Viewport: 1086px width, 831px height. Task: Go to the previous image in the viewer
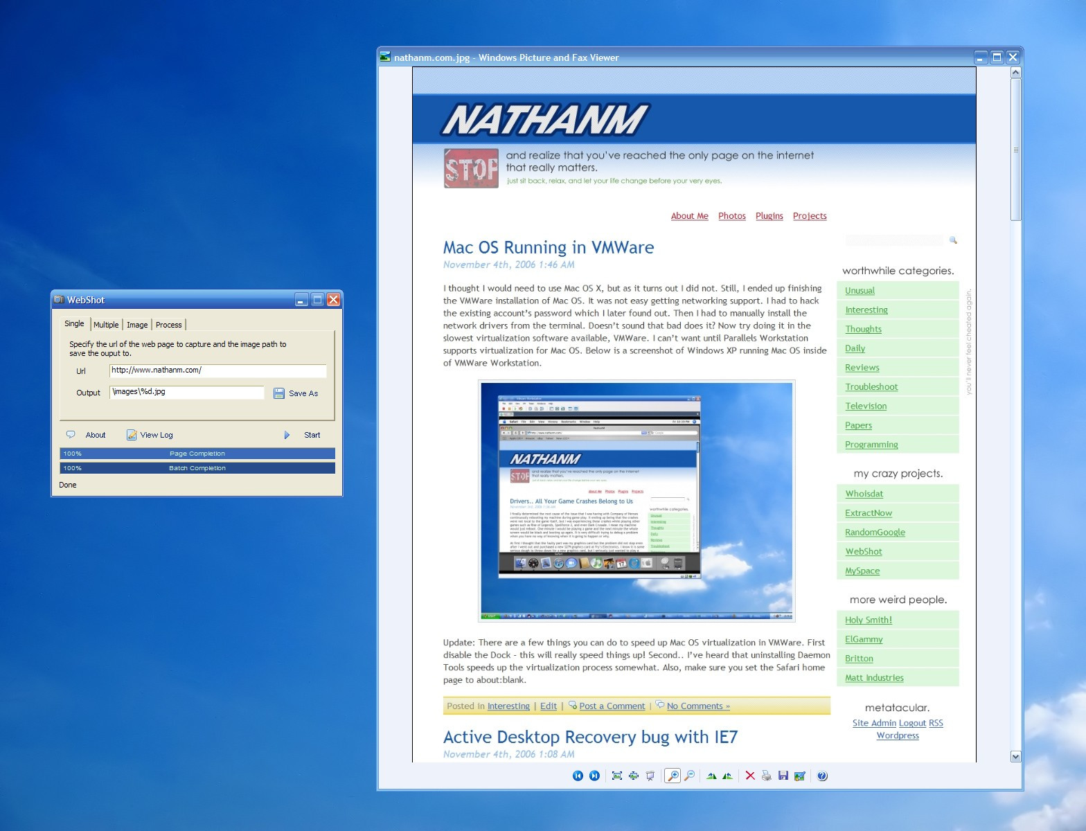pos(578,776)
